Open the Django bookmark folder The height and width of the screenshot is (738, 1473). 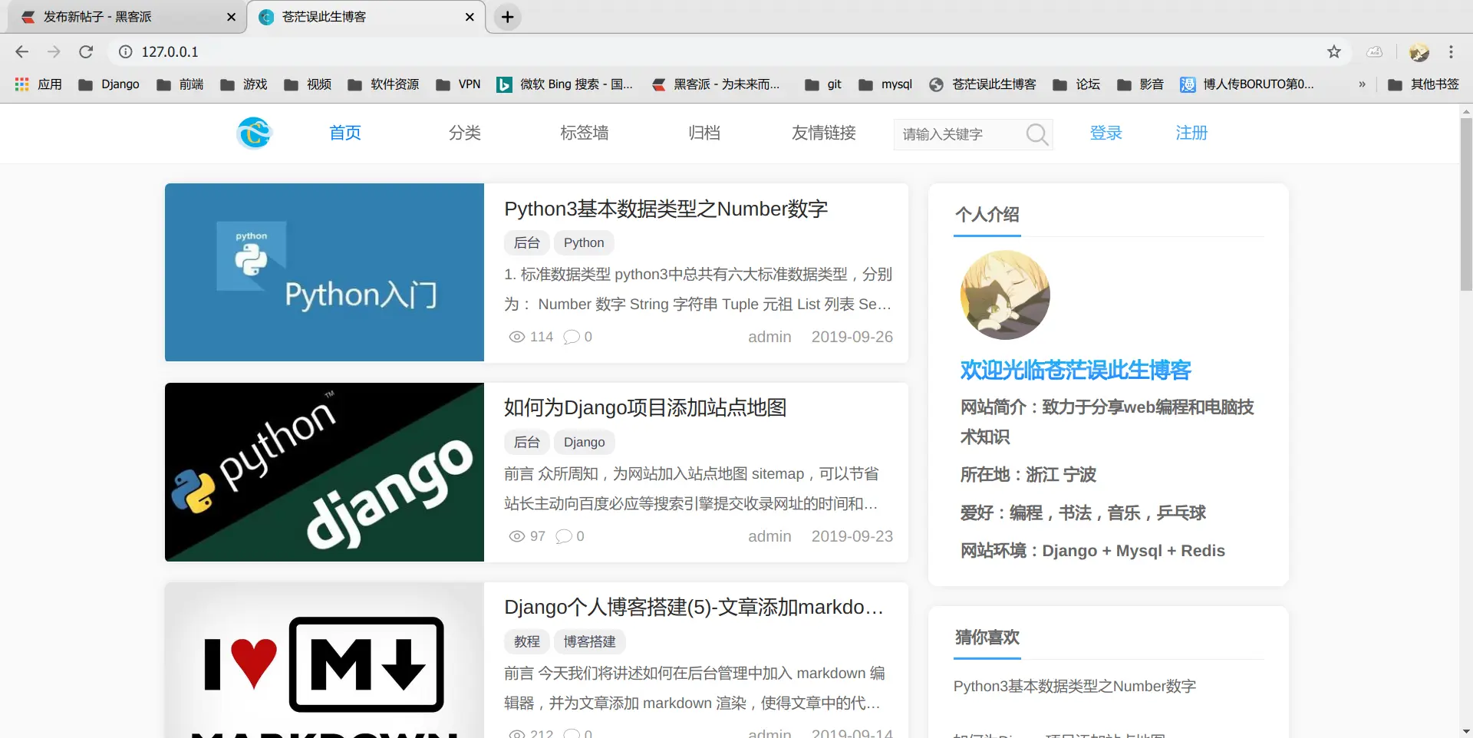[109, 84]
